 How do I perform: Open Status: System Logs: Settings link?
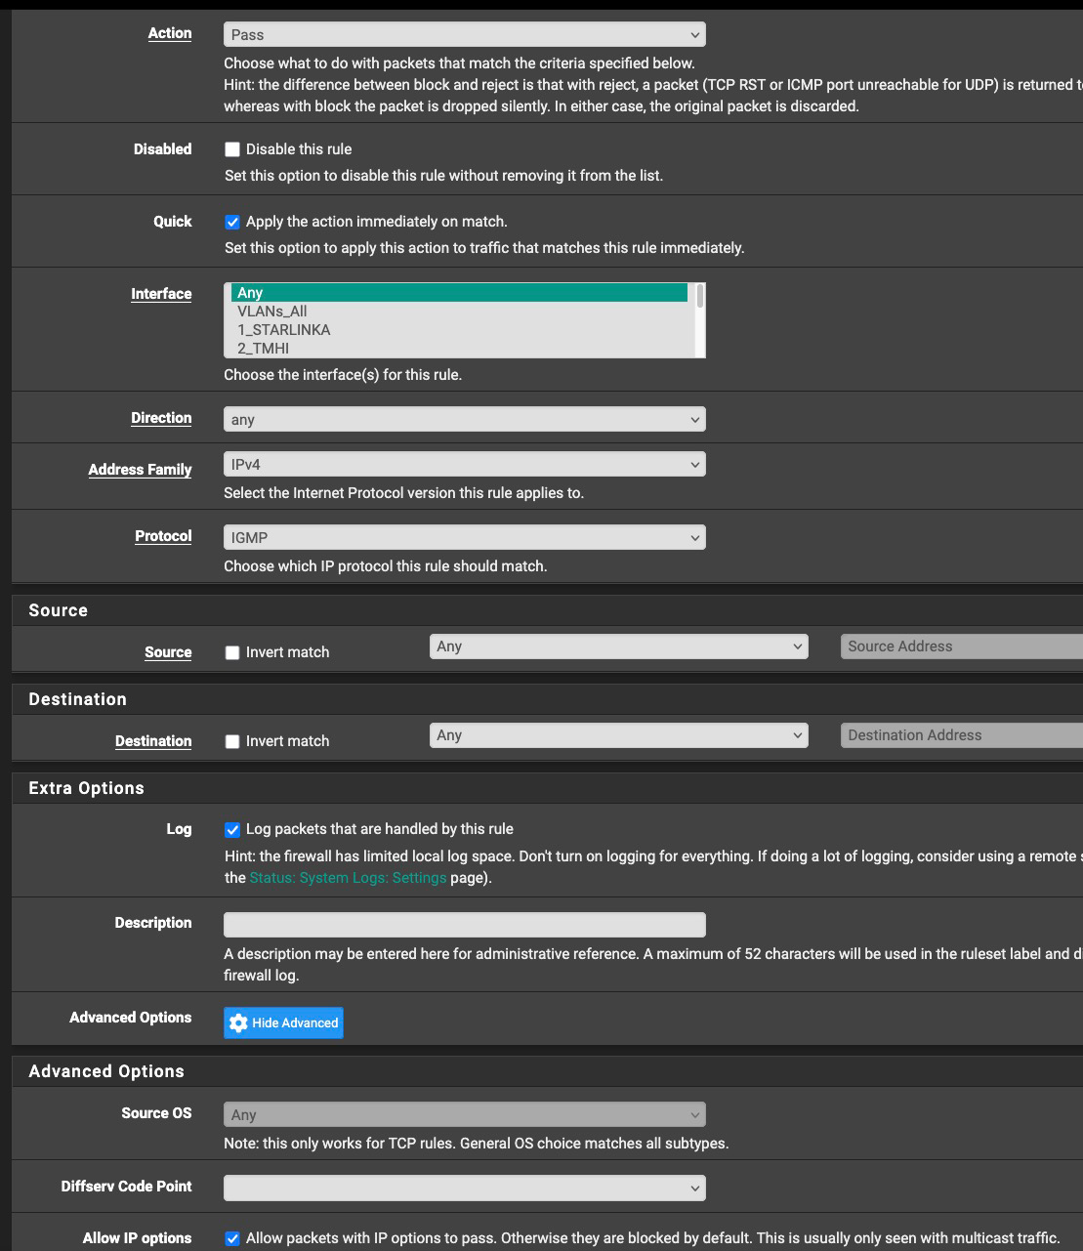coord(348,878)
